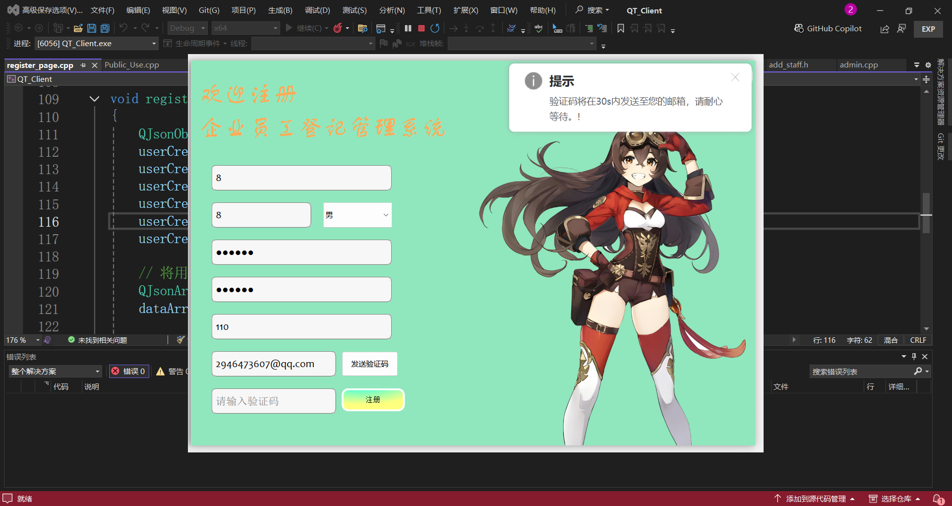This screenshot has height=506, width=952.
Task: Pin the register_page.cpp tab
Action: (x=83, y=65)
